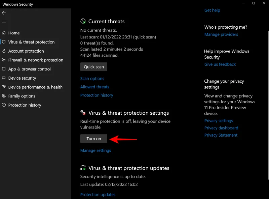Click the App & browser control icon
Screen dimensions: 269x199
(x=5, y=69)
